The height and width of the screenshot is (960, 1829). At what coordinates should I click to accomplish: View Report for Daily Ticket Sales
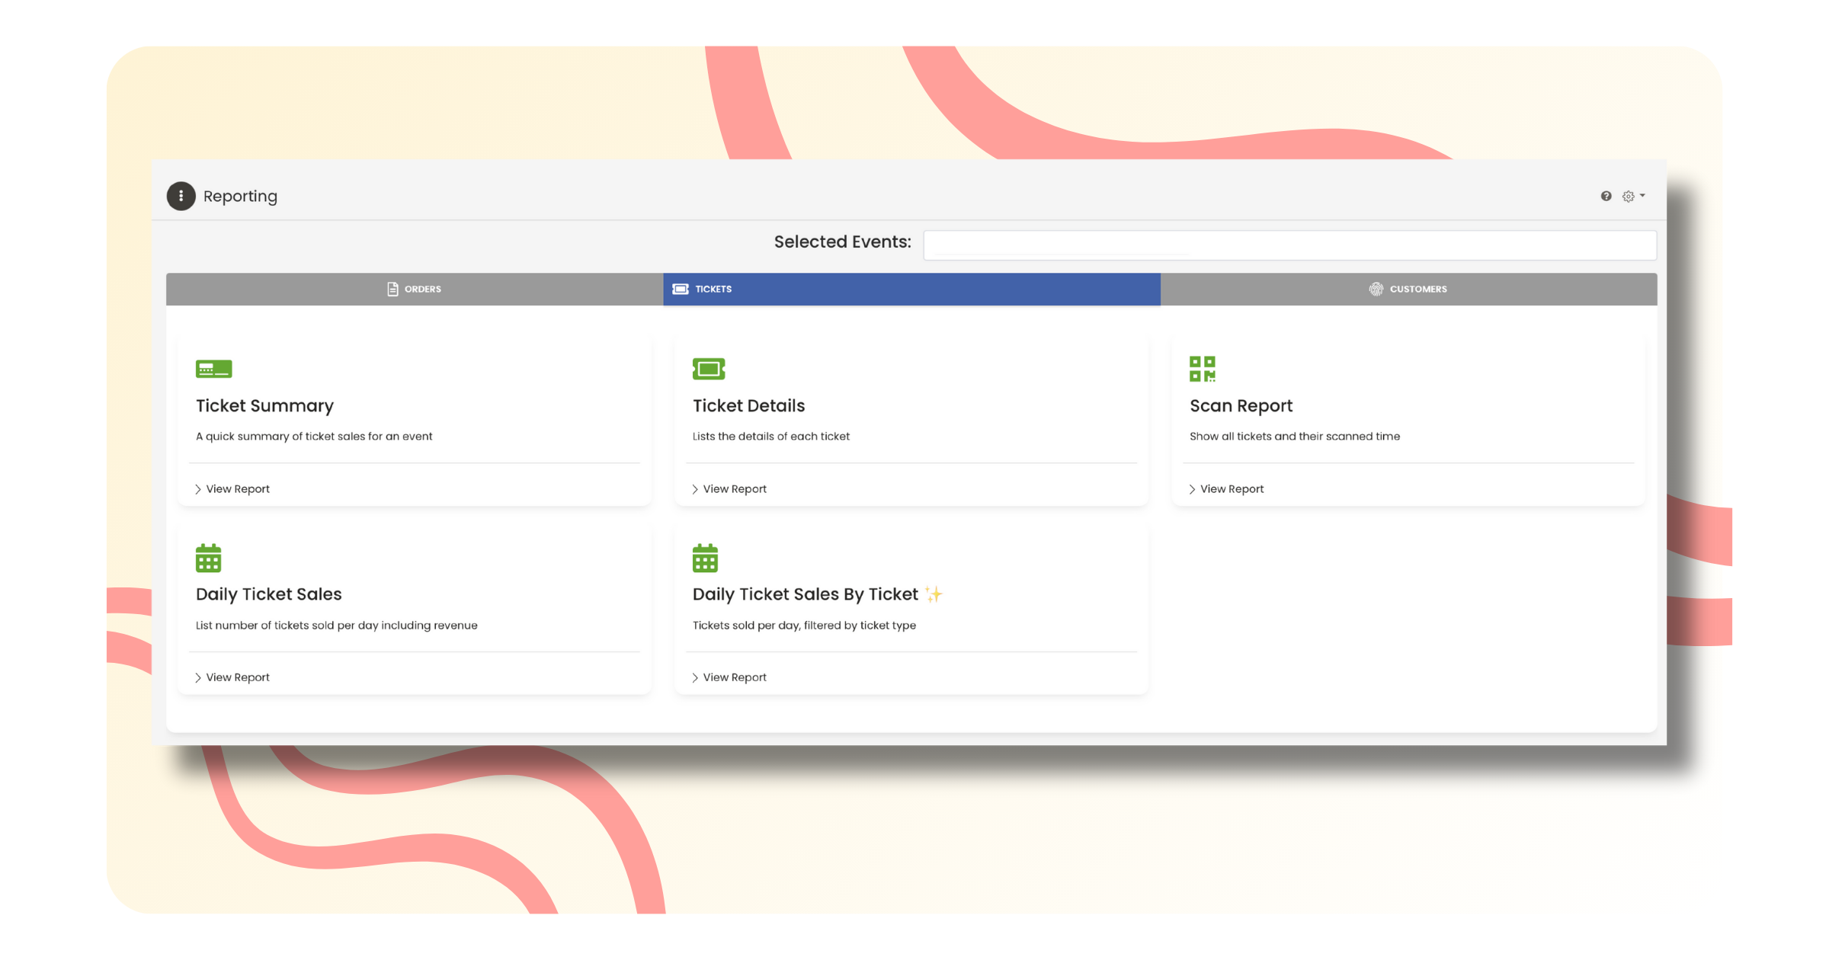click(237, 677)
